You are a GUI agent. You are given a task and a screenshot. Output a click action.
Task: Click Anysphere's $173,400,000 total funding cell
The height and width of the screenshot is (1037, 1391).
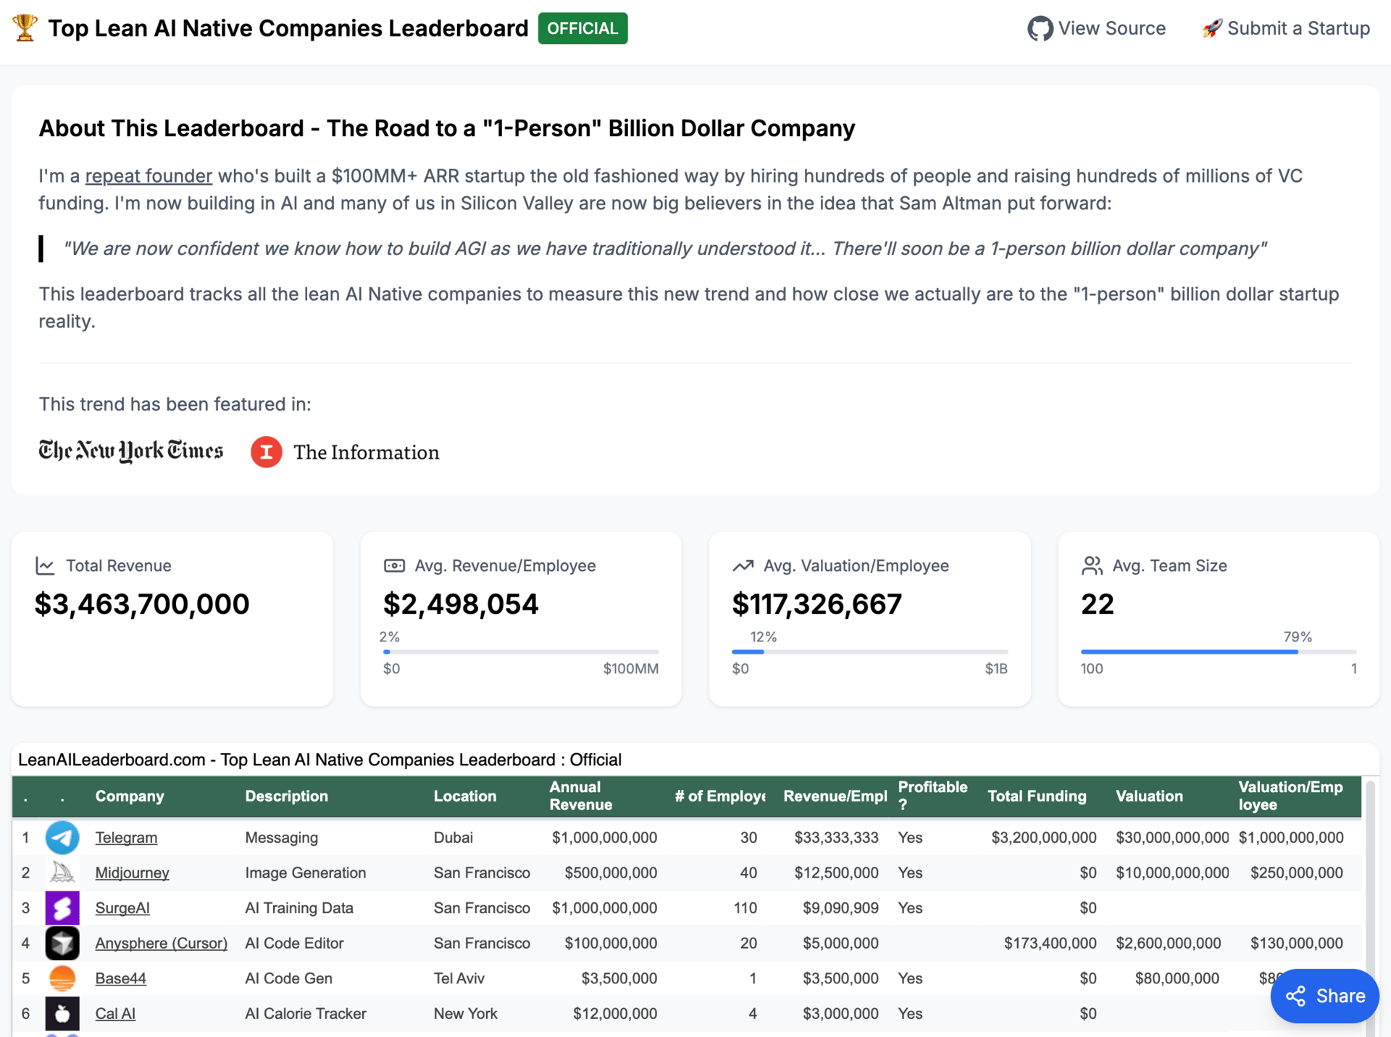pos(1050,943)
